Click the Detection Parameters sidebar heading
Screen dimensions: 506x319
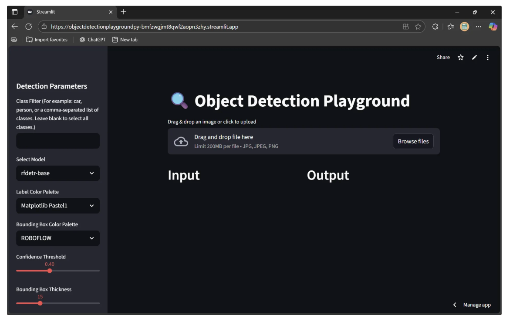(x=52, y=86)
